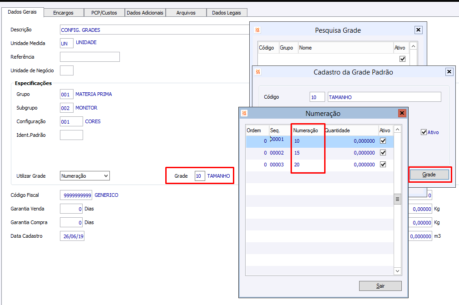Click the Garantia Compra days field
Screen dimensions: 459x305
point(71,222)
